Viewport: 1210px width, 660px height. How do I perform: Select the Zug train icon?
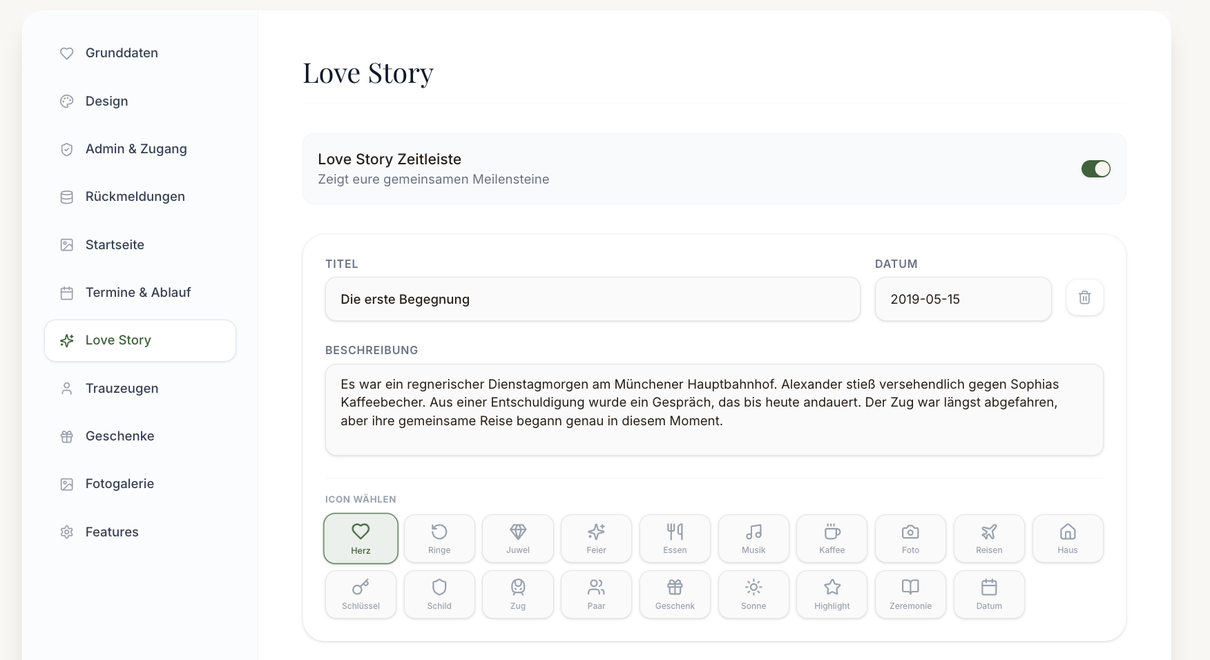click(518, 594)
